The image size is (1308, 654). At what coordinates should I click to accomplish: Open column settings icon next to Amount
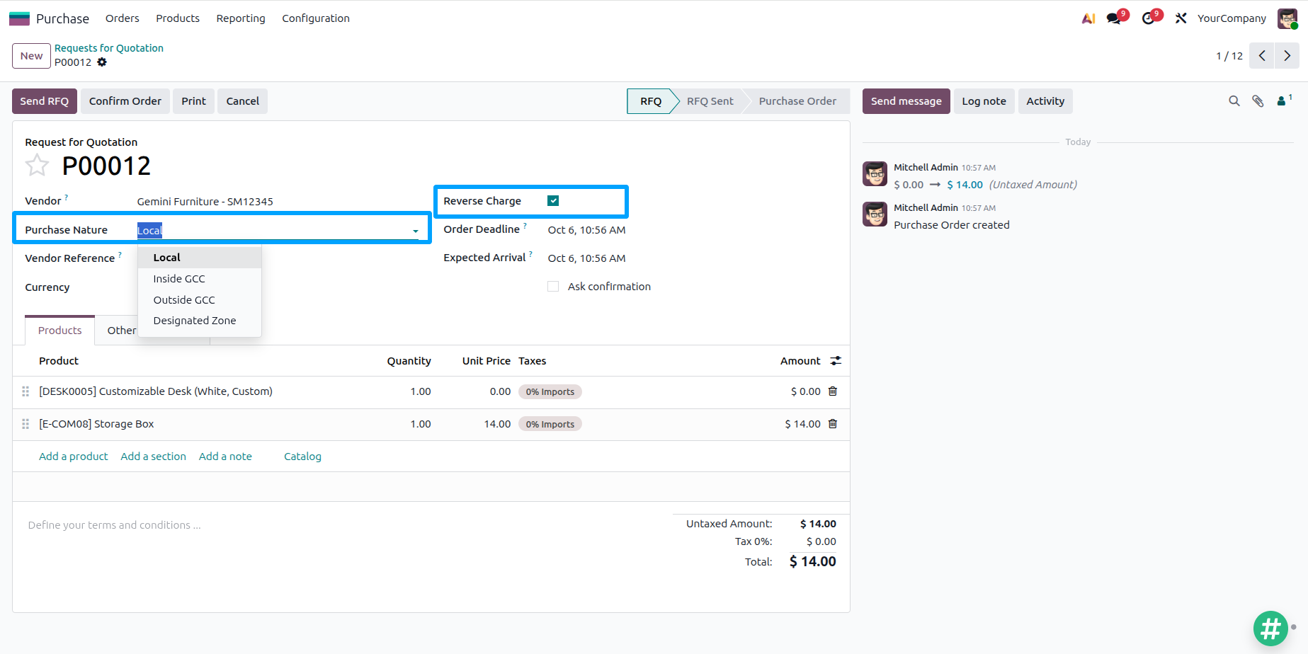pos(836,361)
